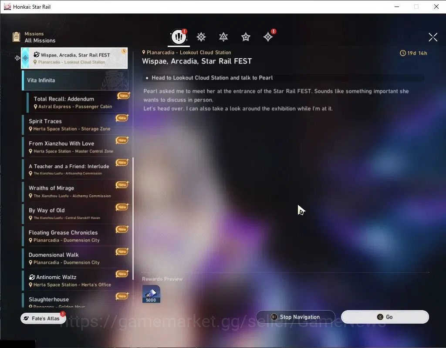The height and width of the screenshot is (348, 446).
Task: Open A Teacher and a Friend: Interlude
Action: pyautogui.click(x=75, y=169)
